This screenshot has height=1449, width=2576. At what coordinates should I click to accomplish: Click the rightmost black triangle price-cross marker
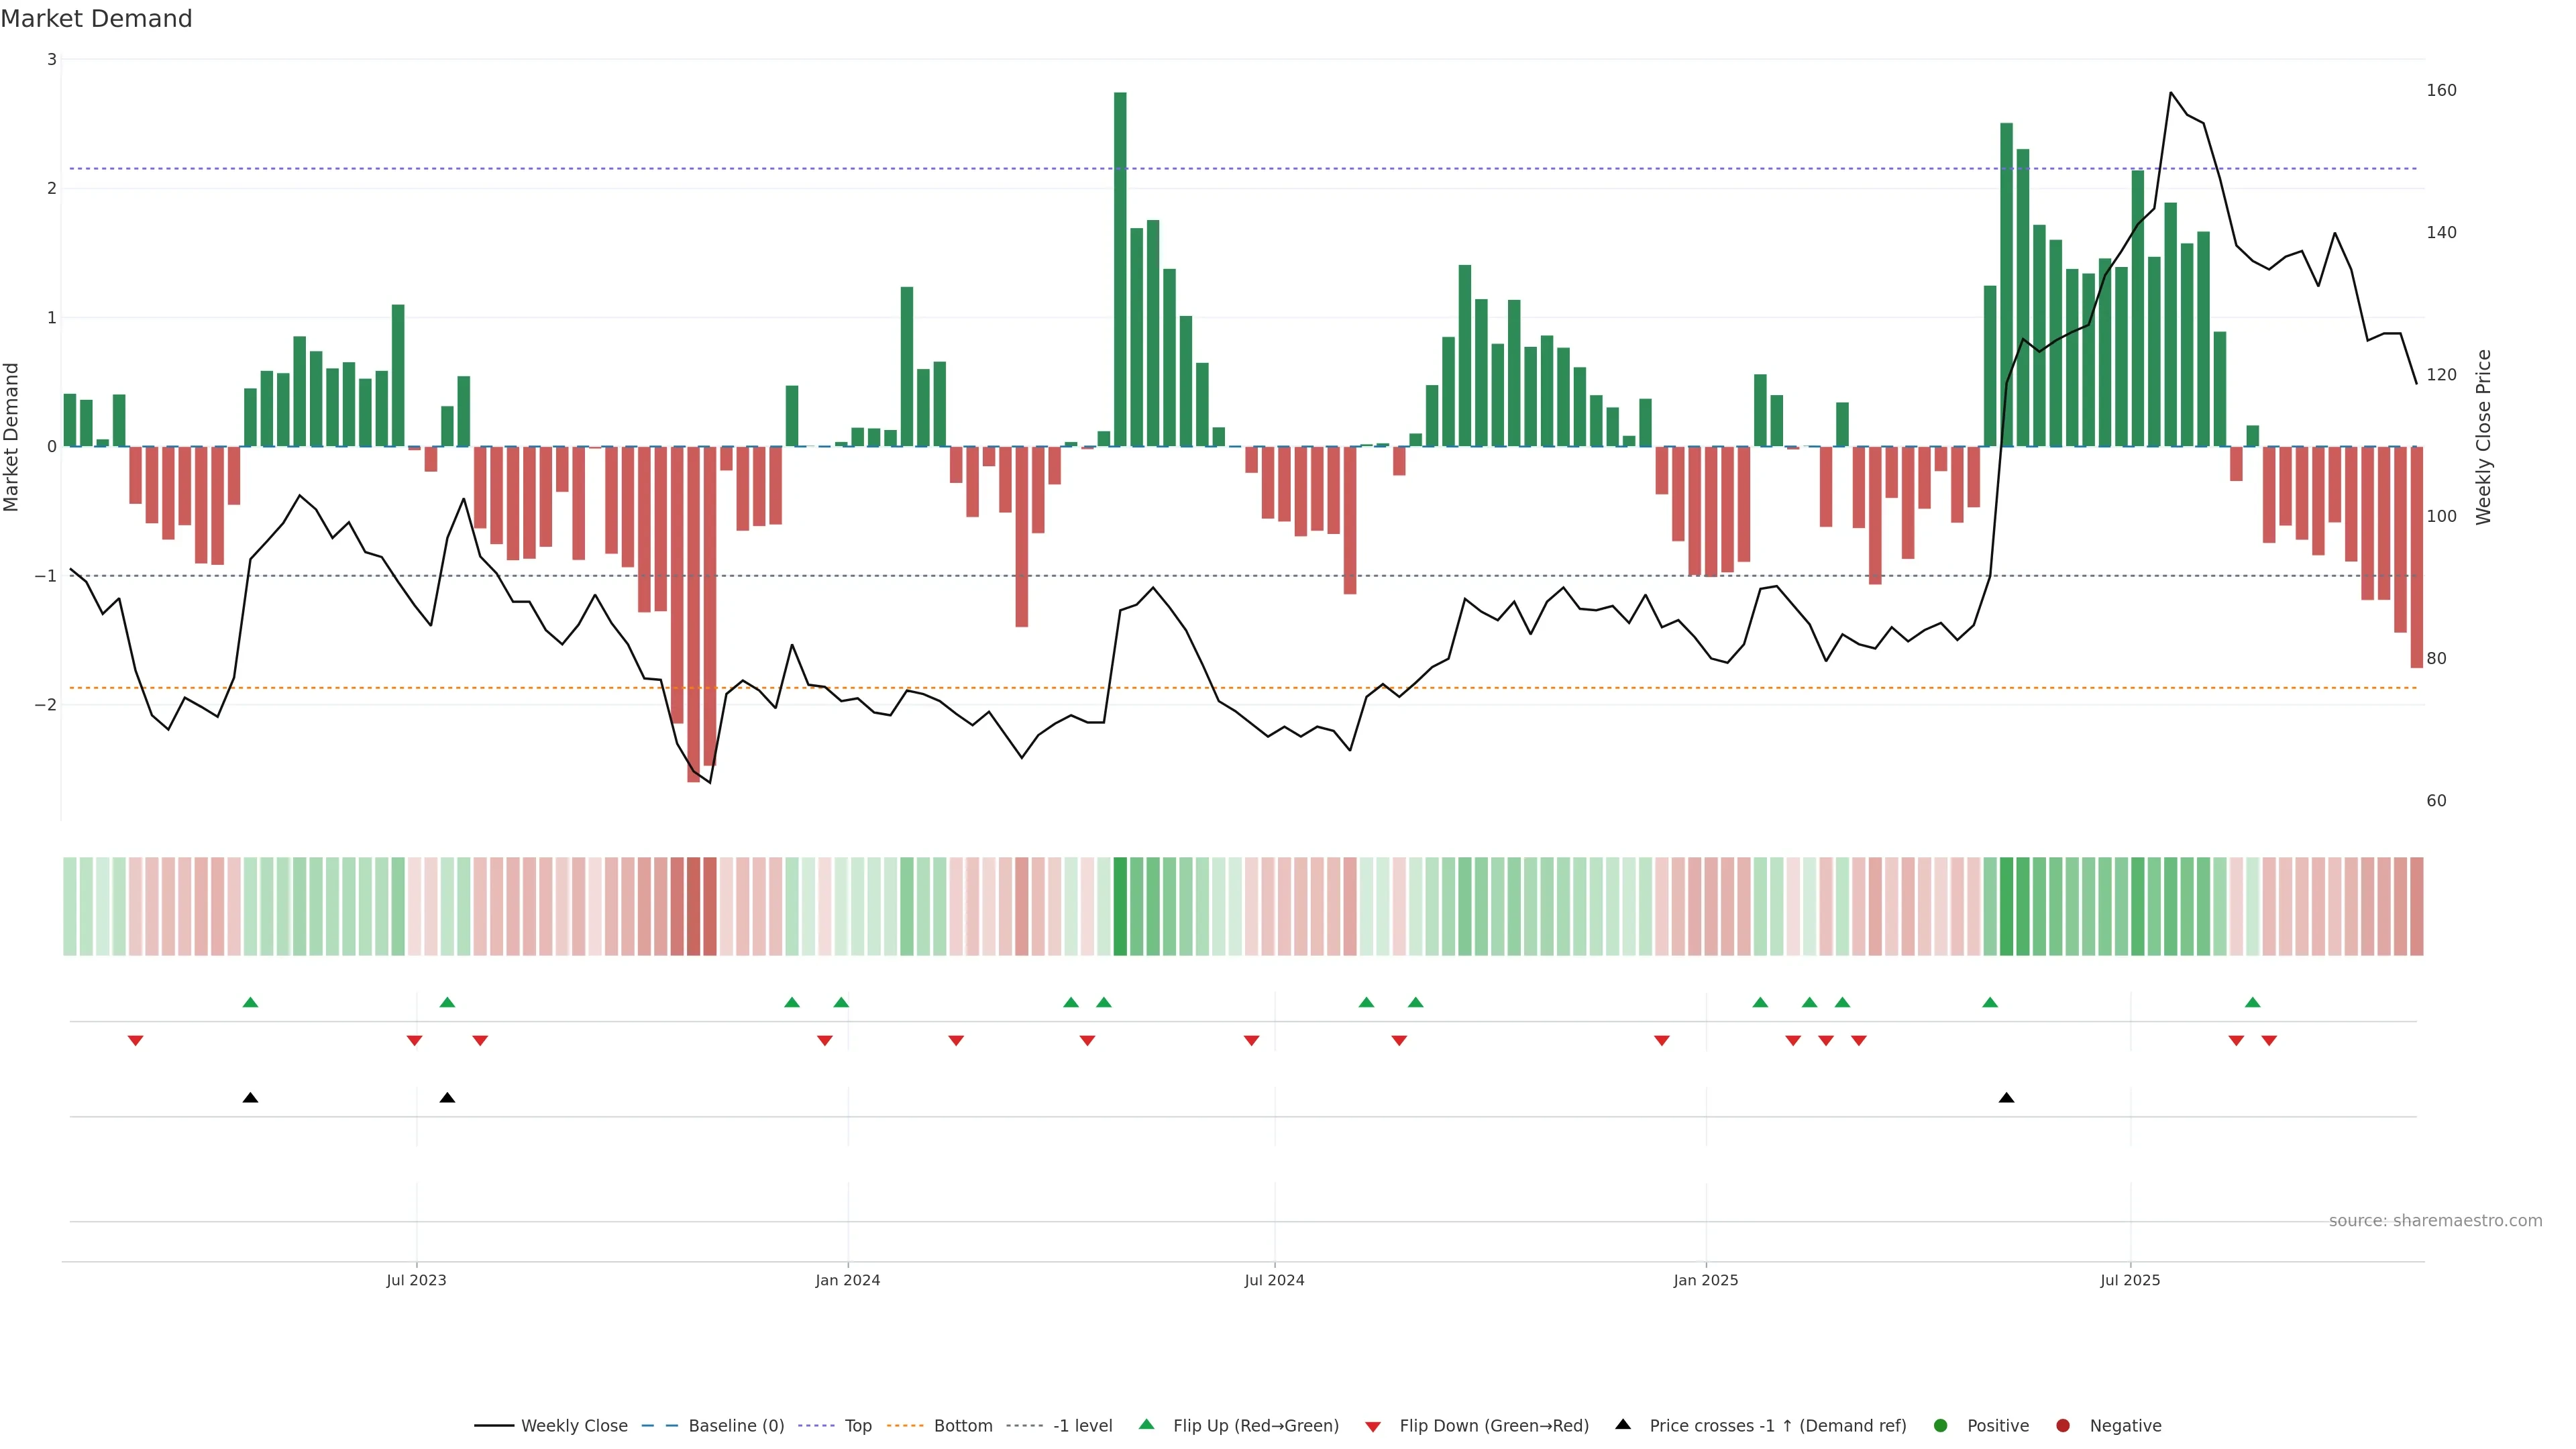[x=2006, y=1098]
